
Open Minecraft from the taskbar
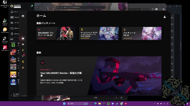click(108, 104)
